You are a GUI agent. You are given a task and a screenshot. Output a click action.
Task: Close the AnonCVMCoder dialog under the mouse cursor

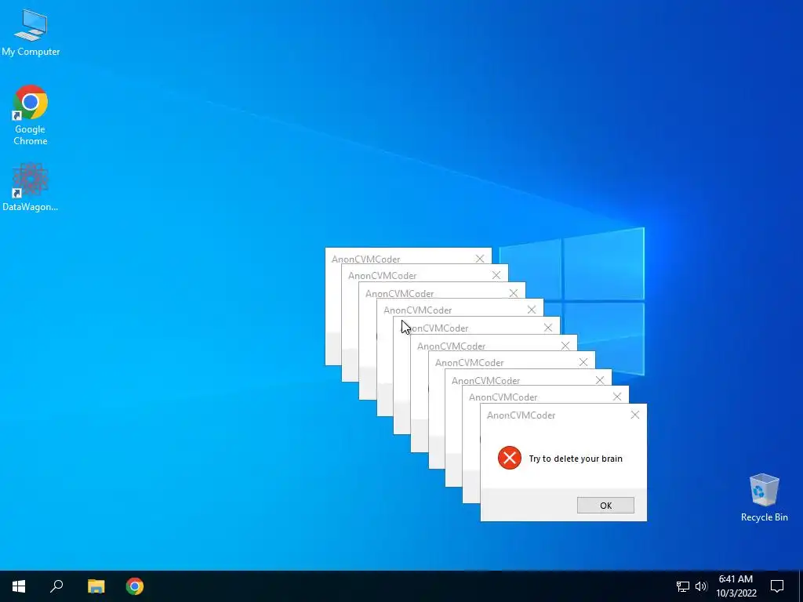point(548,328)
